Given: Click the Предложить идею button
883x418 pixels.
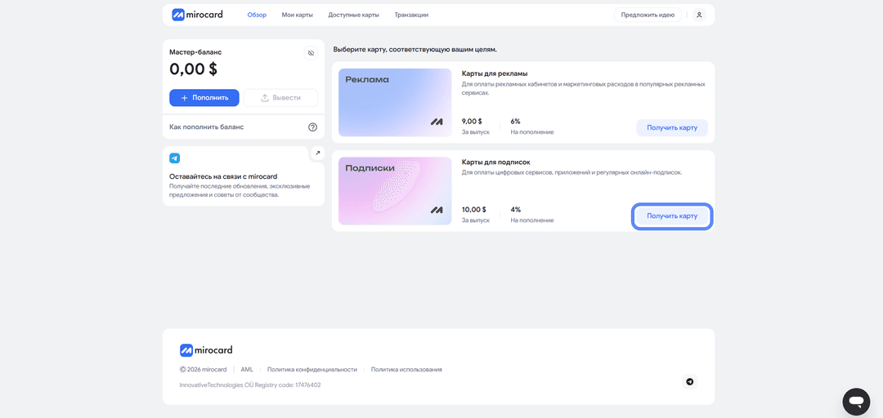Looking at the screenshot, I should coord(648,15).
